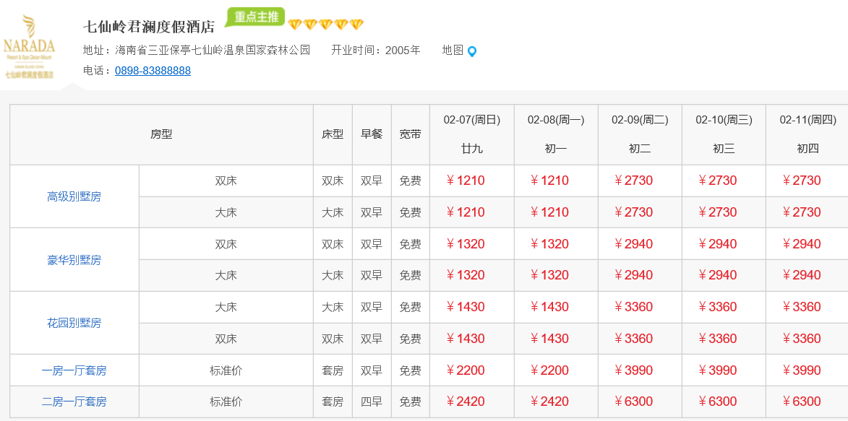Screen dimensions: 848x421
Task: Click the ¥3990 price for 02-10
Action: tap(718, 370)
